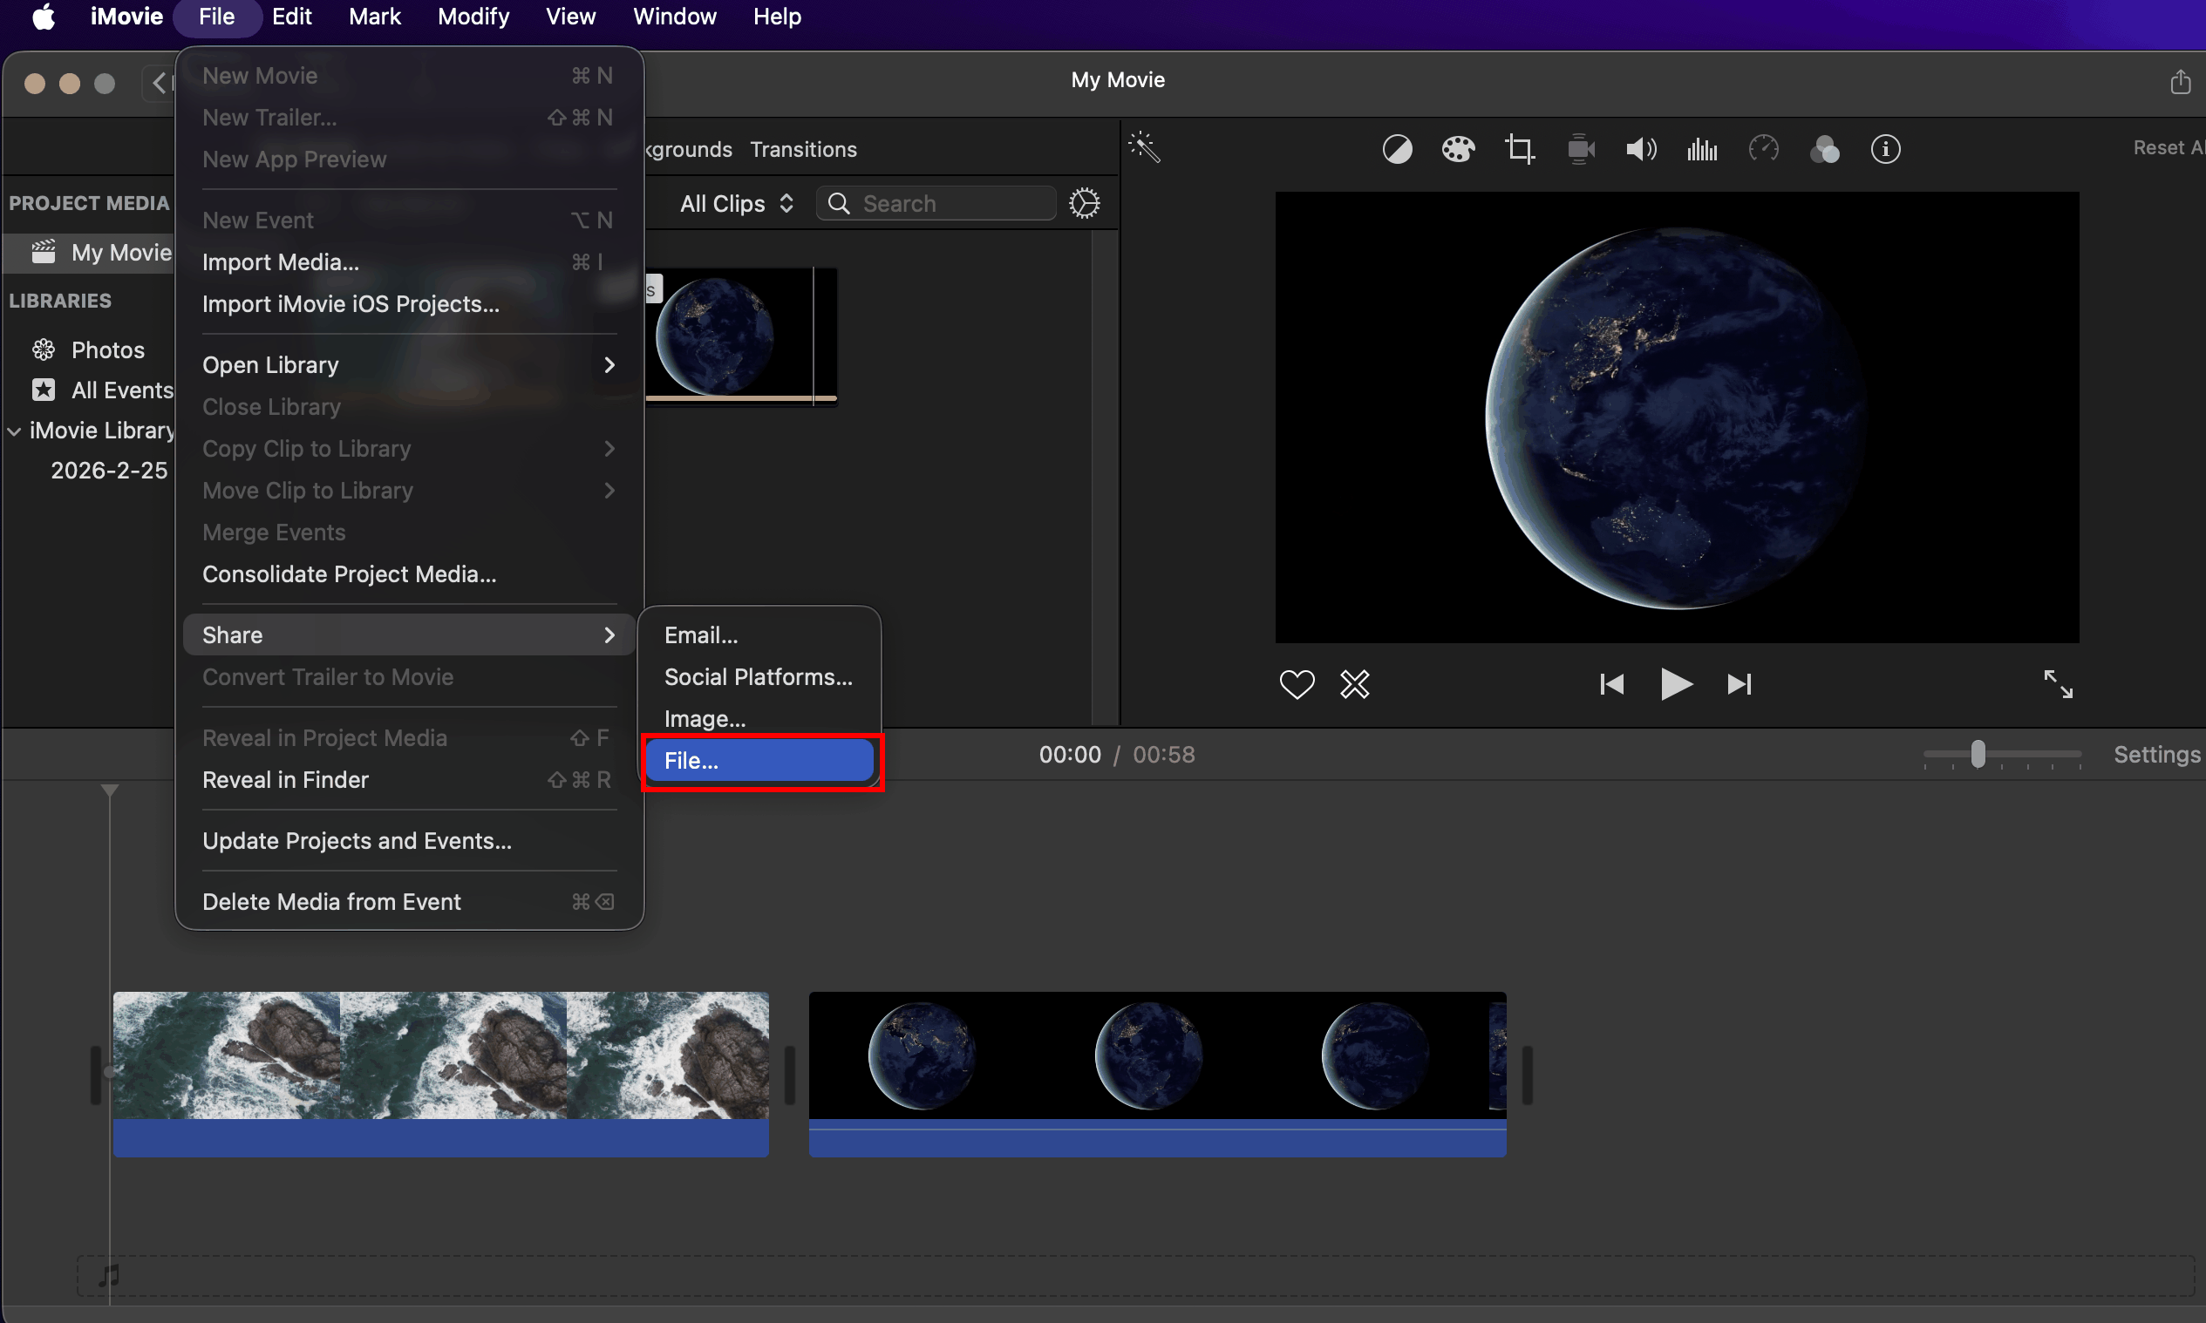The height and width of the screenshot is (1323, 2206).
Task: Click the volume speaker icon
Action: coord(1641,149)
